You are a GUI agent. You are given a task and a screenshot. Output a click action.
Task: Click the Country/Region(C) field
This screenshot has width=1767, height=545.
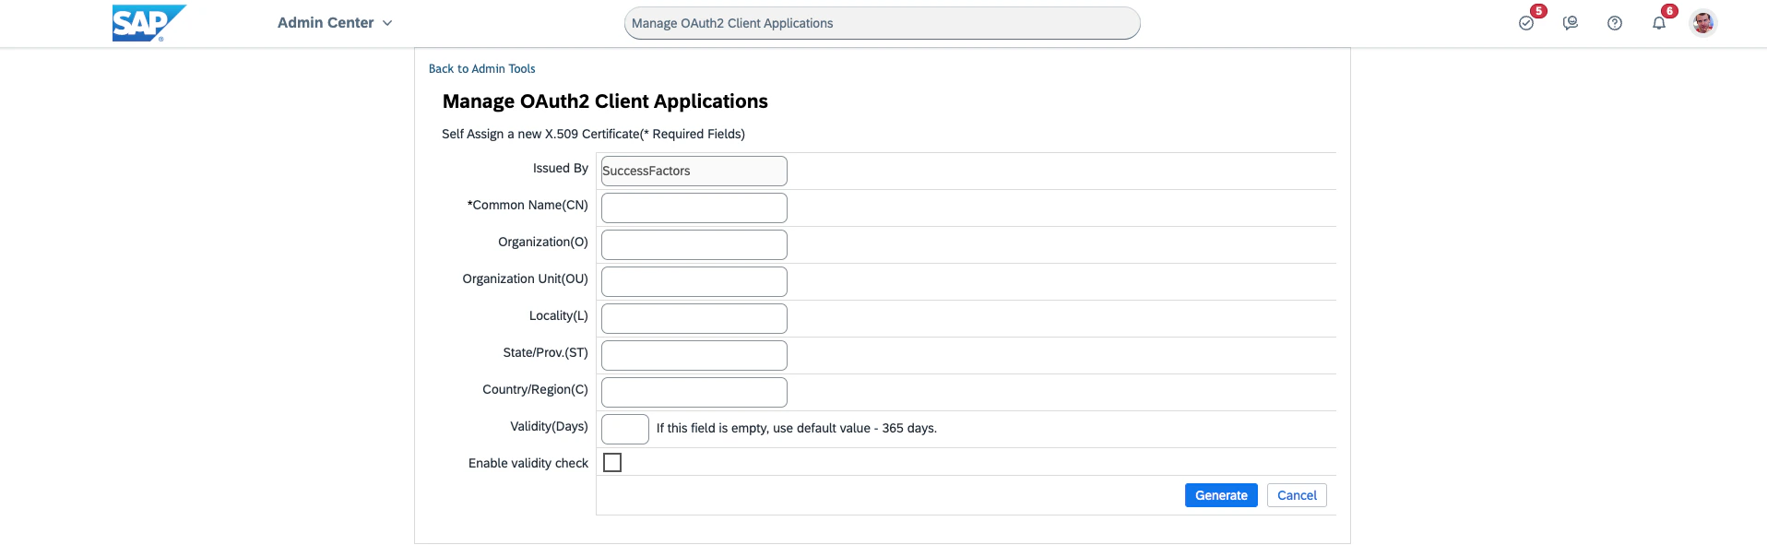(694, 392)
